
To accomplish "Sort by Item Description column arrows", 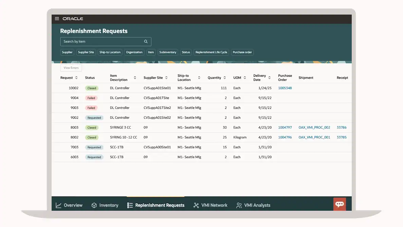I will pyautogui.click(x=135, y=78).
